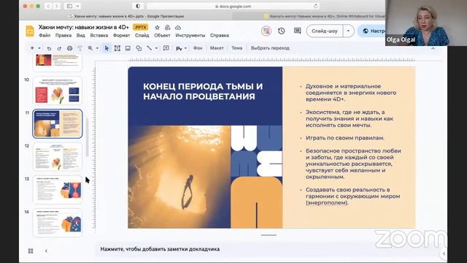Open the comments history icon
This screenshot has width=467, height=263.
tap(297, 31)
